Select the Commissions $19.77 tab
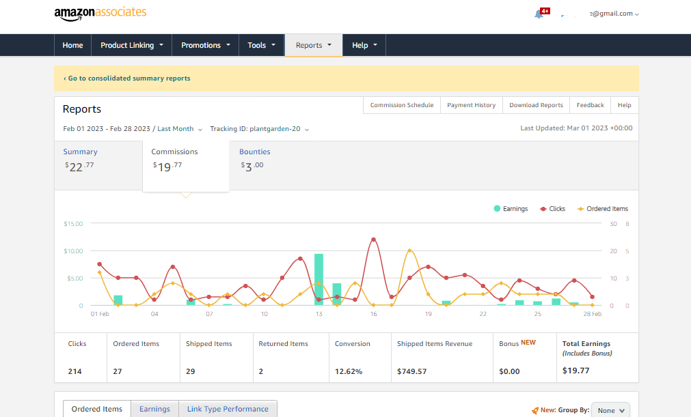Viewport: 691px width, 417px height. tap(185, 166)
